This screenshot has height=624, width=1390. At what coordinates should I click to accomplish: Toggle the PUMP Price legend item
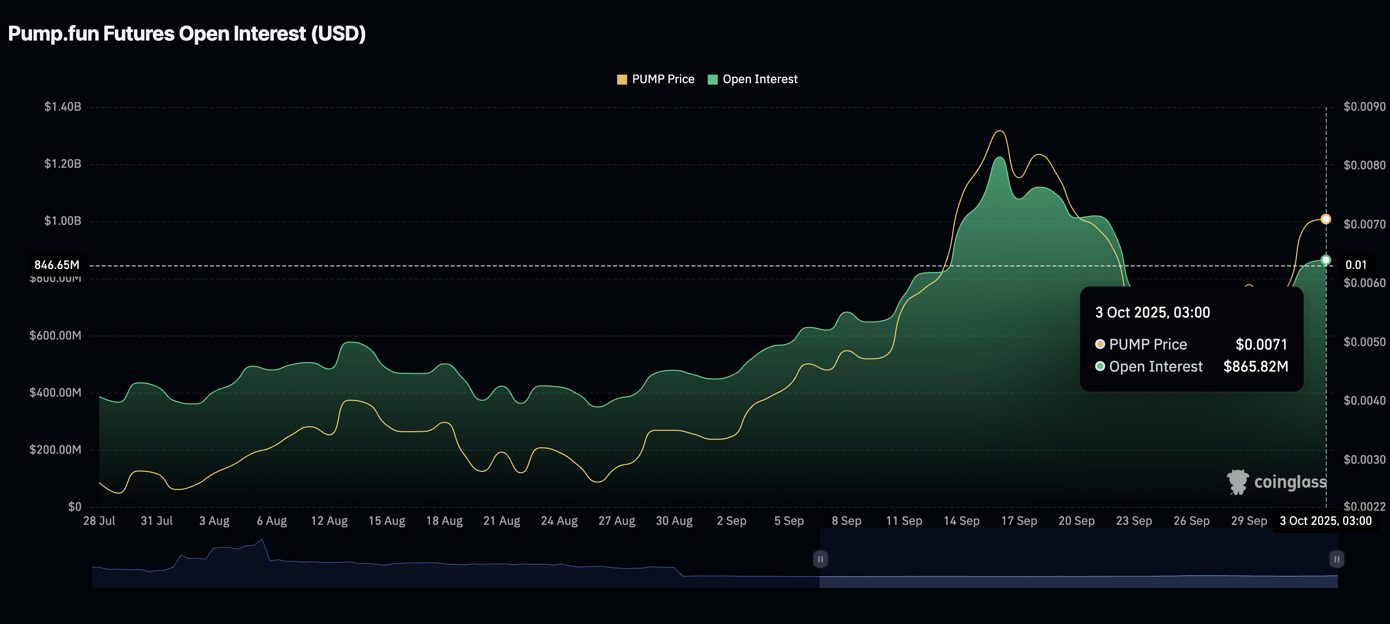(662, 79)
